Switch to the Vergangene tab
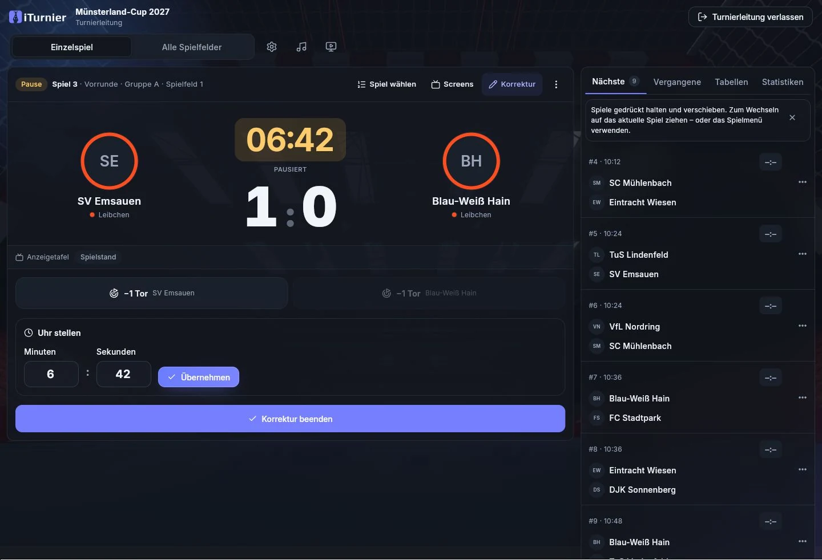Image resolution: width=822 pixels, height=560 pixels. tap(677, 82)
